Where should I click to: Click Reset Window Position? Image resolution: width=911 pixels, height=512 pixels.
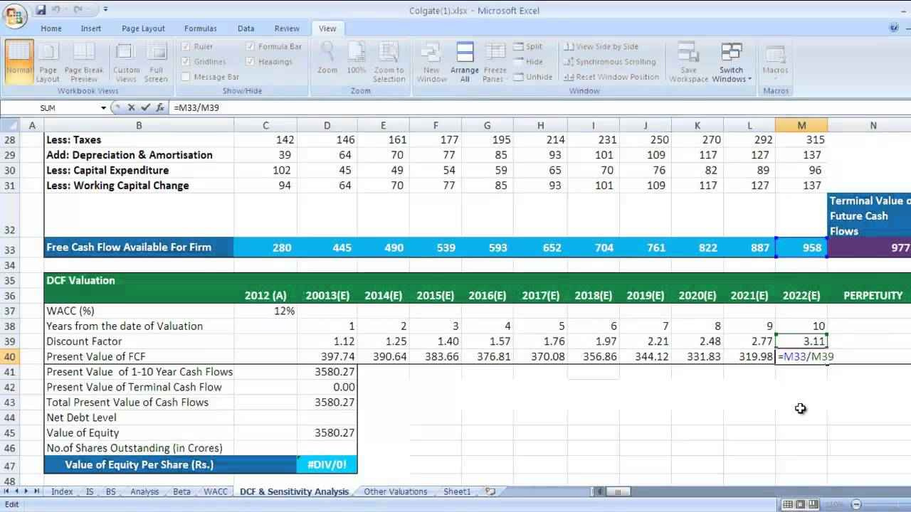(611, 77)
